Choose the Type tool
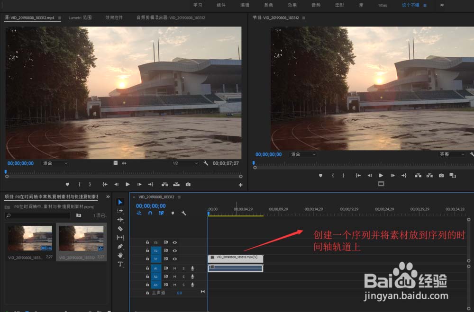Viewport: 474px width, 312px height. click(x=120, y=264)
